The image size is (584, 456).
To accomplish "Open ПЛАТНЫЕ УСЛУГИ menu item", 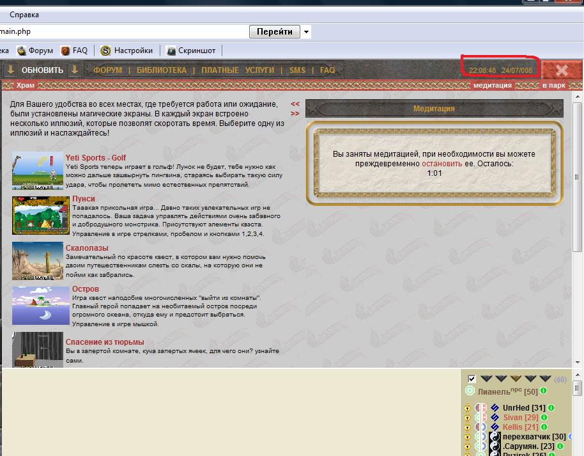I will (x=238, y=70).
